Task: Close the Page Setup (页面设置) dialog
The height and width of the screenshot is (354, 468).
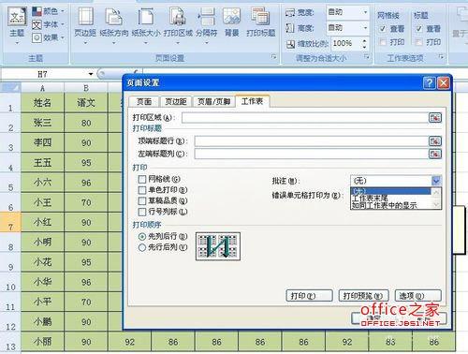Action: [443, 82]
